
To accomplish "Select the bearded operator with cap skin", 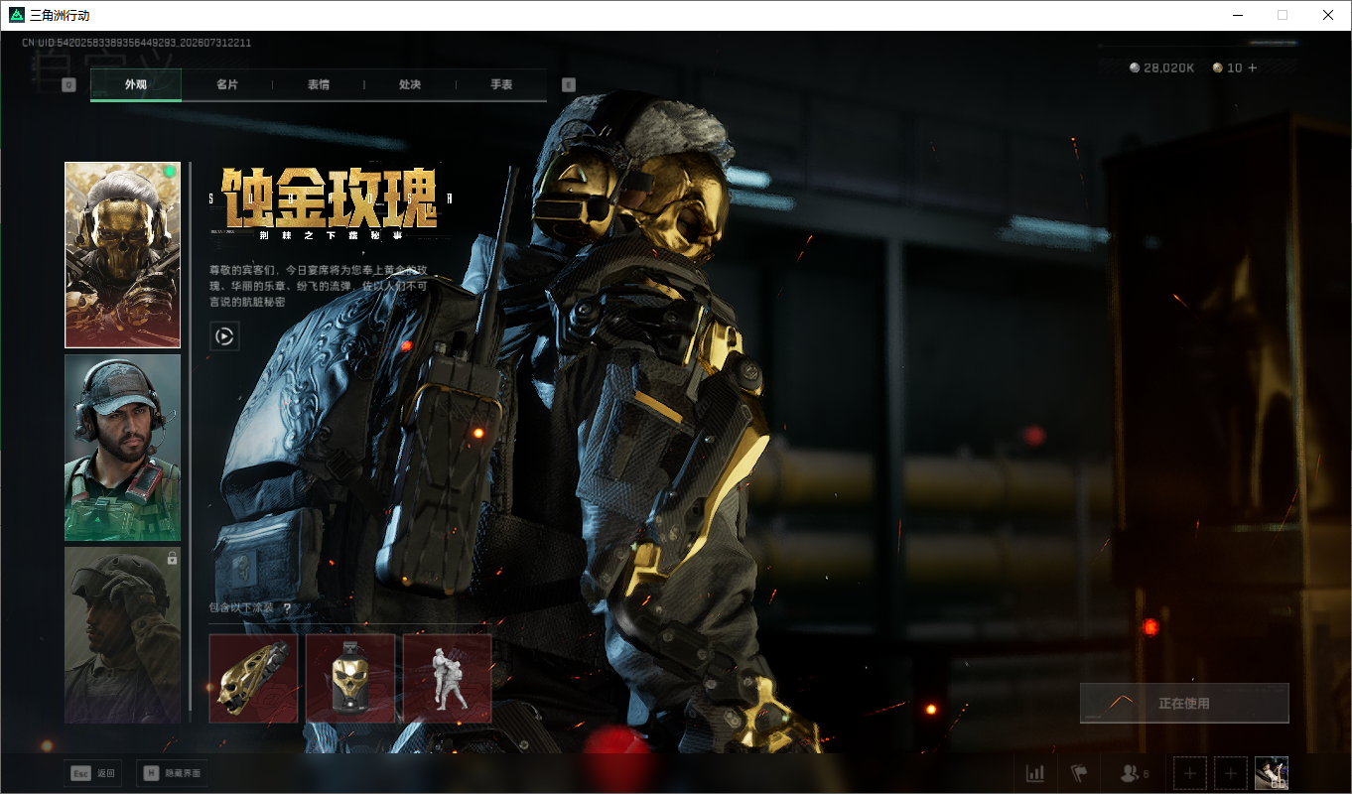I will 123,448.
